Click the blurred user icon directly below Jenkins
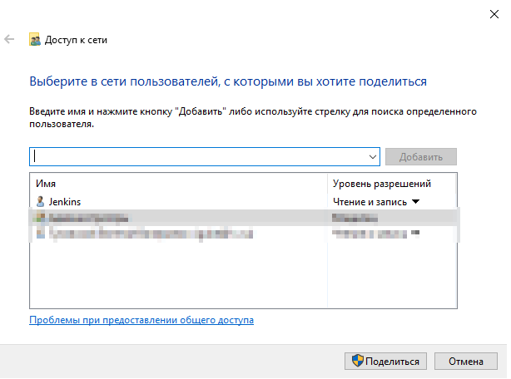 point(40,218)
